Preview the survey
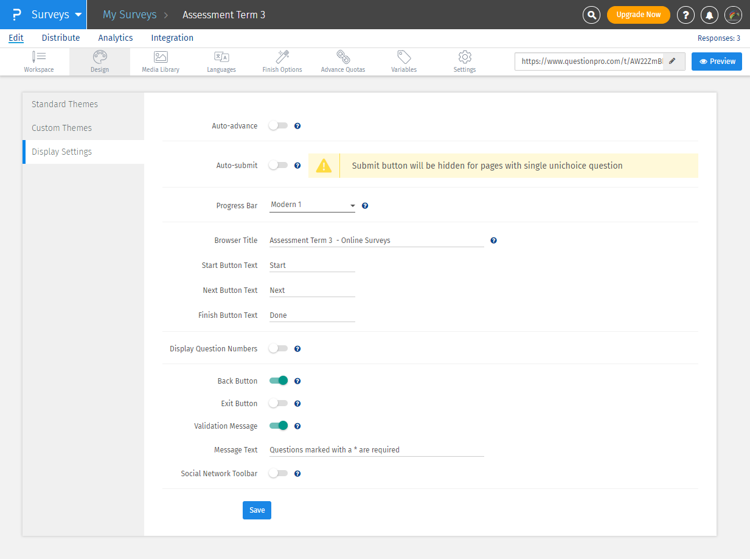750x559 pixels. (x=717, y=61)
